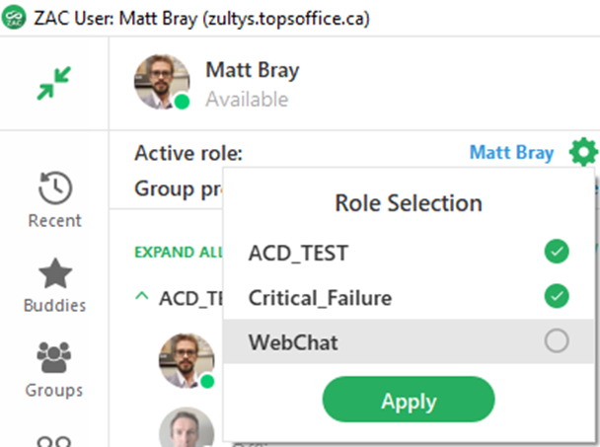Screen dimensions: 600x447
Task: Click the blue Matt Bray active role link
Action: 511,153
